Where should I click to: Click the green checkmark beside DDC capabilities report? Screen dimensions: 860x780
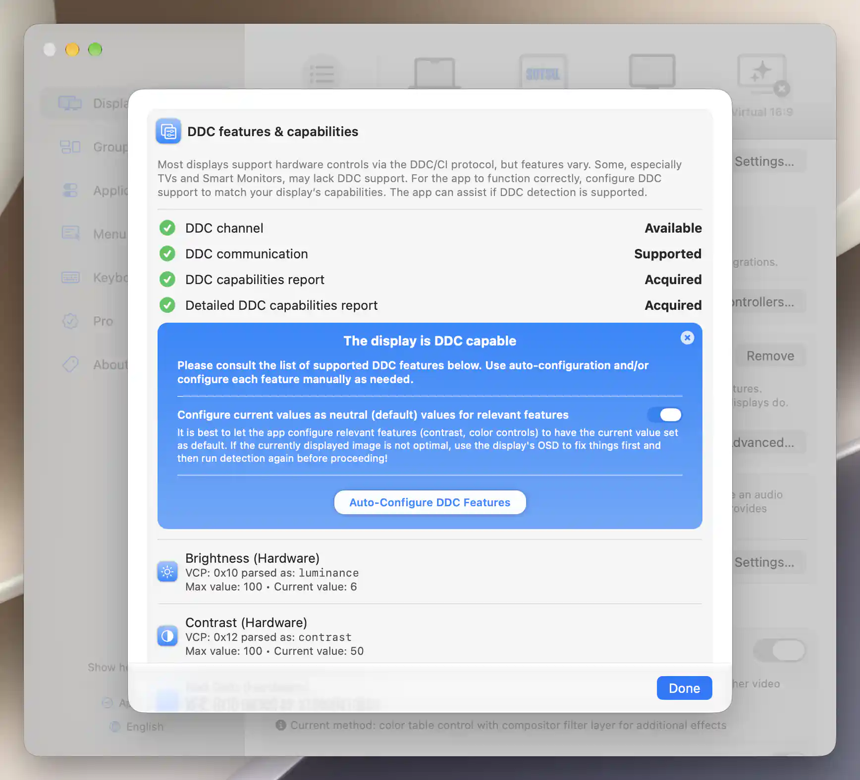tap(167, 280)
